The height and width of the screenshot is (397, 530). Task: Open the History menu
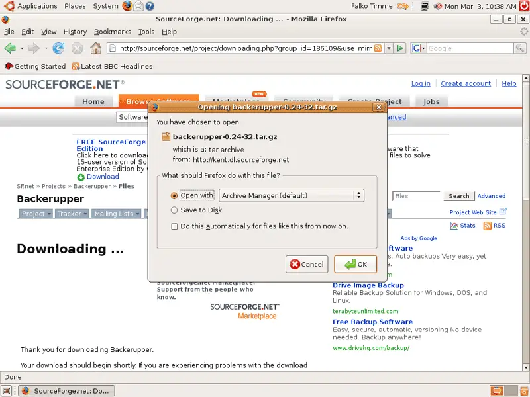coord(75,32)
